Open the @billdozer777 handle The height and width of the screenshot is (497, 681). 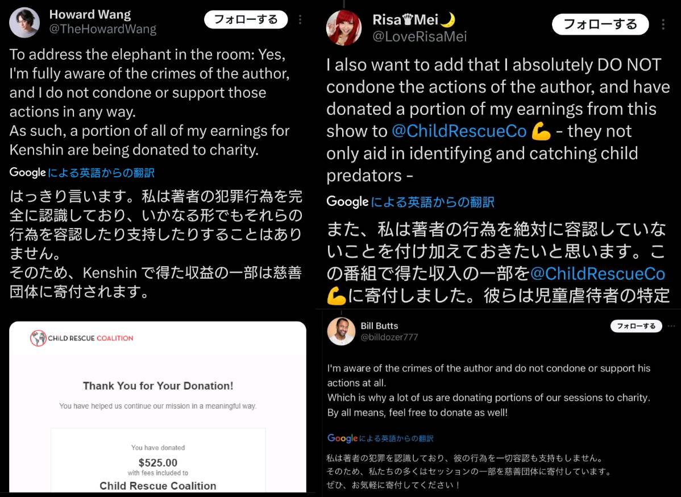389,337
